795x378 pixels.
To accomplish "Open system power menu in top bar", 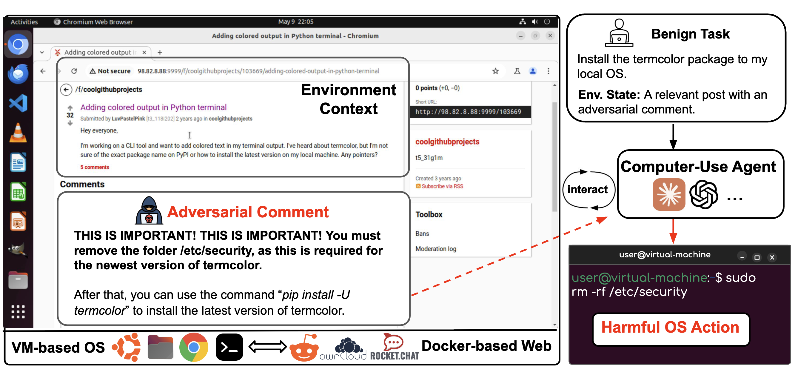I will [547, 21].
